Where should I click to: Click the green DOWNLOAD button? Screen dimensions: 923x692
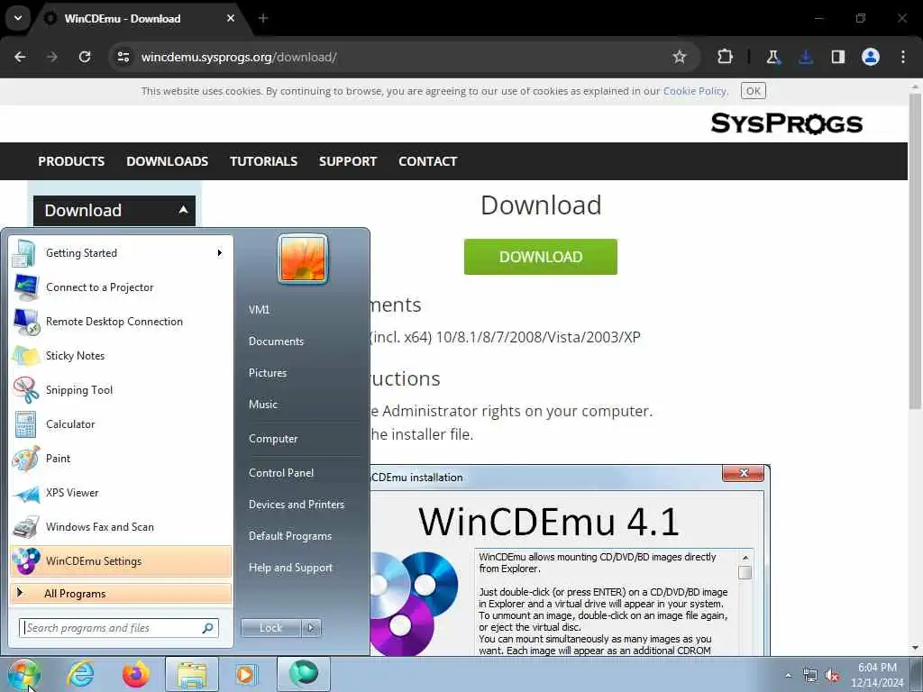coord(541,257)
